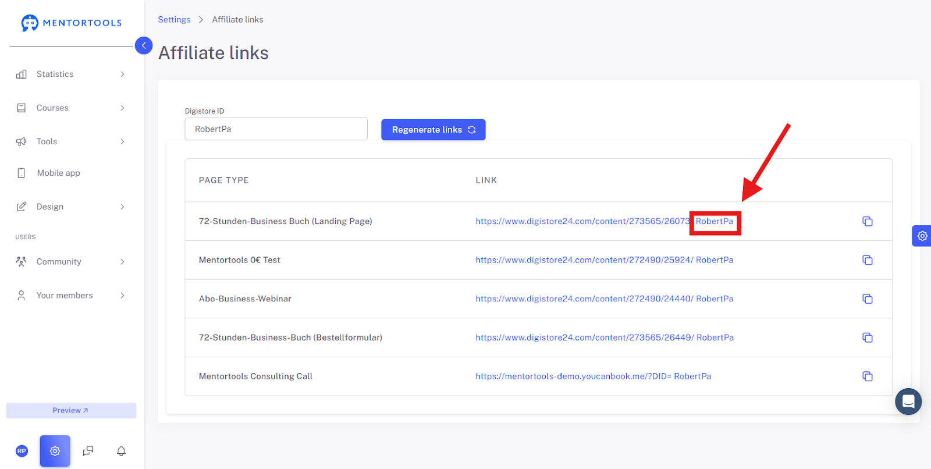The height and width of the screenshot is (469, 931).
Task: Select the '72-Stunden-Business Buch (Landing Page)' cell
Action: [x=285, y=221]
